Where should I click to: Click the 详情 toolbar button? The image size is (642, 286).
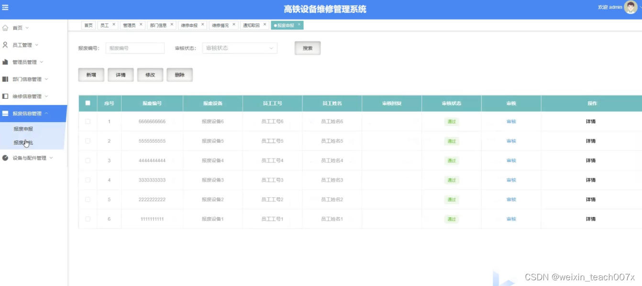click(x=121, y=75)
